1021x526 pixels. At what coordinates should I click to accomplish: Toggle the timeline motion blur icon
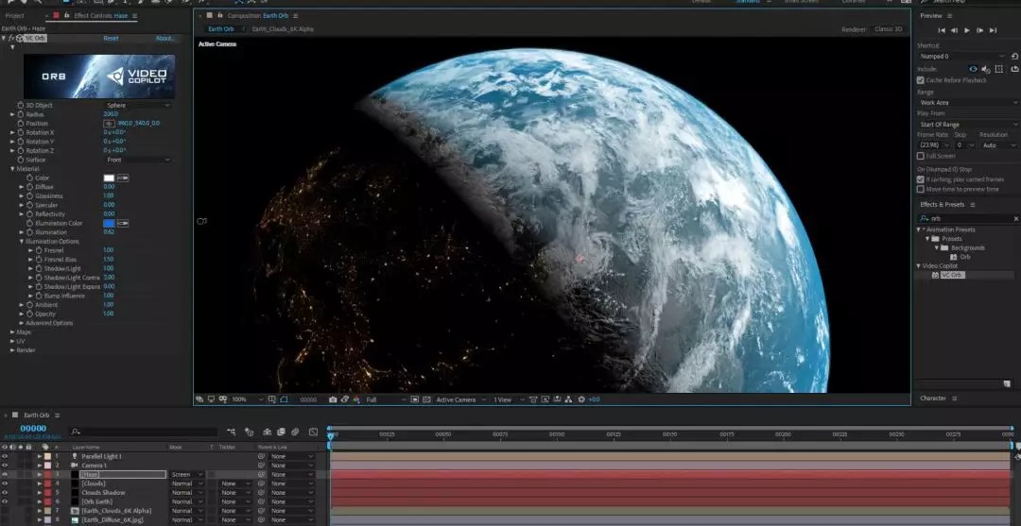(295, 432)
